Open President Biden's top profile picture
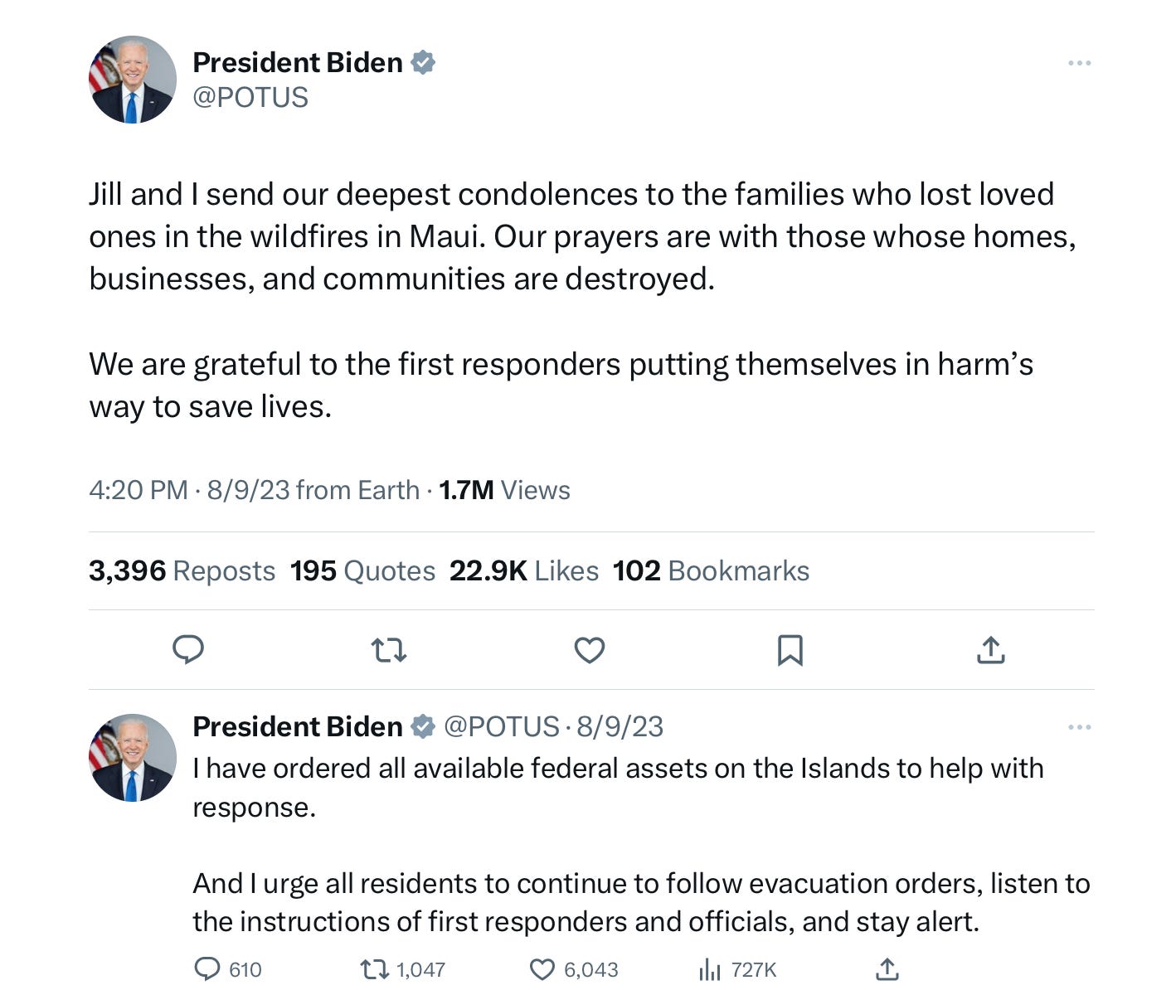Viewport: 1176px width, 990px height. tap(133, 80)
